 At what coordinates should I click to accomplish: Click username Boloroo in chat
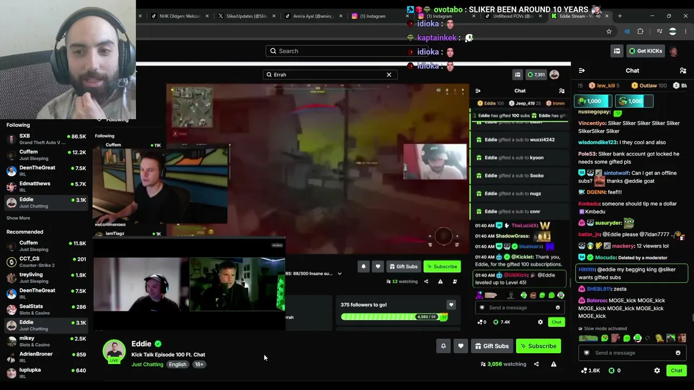pos(596,301)
